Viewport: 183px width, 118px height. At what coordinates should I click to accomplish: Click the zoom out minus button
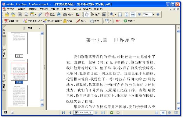click(x=139, y=14)
